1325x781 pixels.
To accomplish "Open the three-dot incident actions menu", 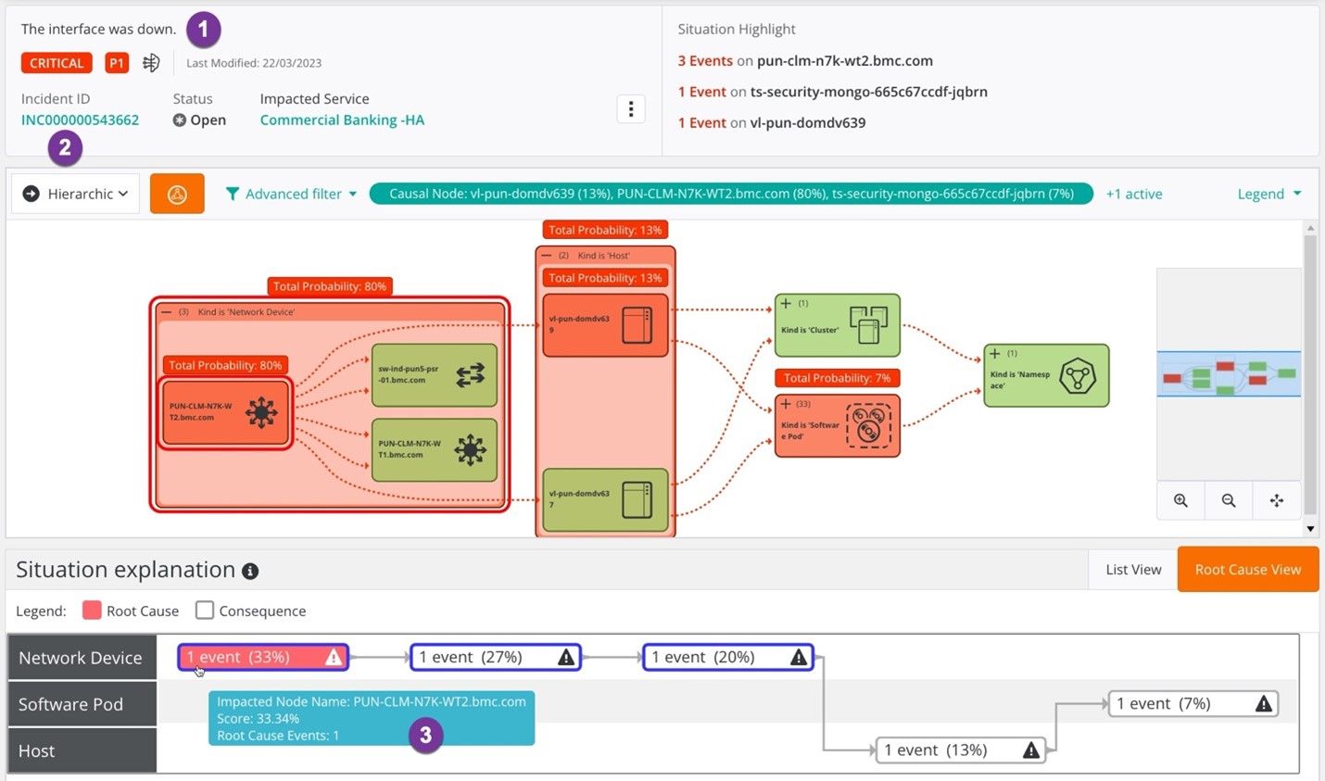I will [x=631, y=109].
